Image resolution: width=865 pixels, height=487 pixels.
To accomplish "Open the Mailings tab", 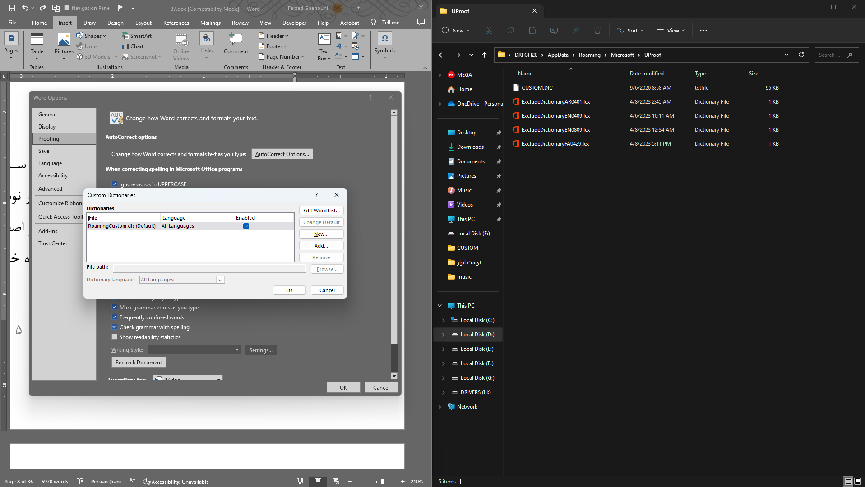I will (210, 23).
